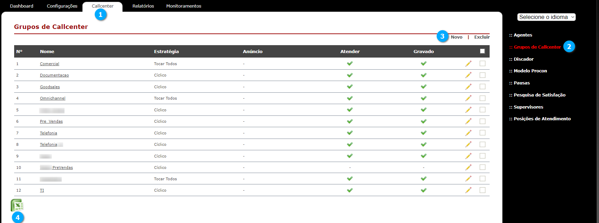The width and height of the screenshot is (599, 223).
Task: Edit the TI group with its pencil icon
Action: tap(468, 190)
